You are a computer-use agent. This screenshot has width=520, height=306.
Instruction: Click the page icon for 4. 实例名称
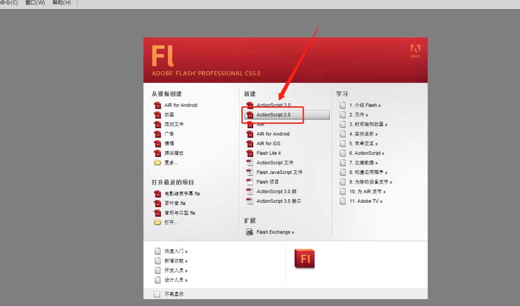pos(343,134)
